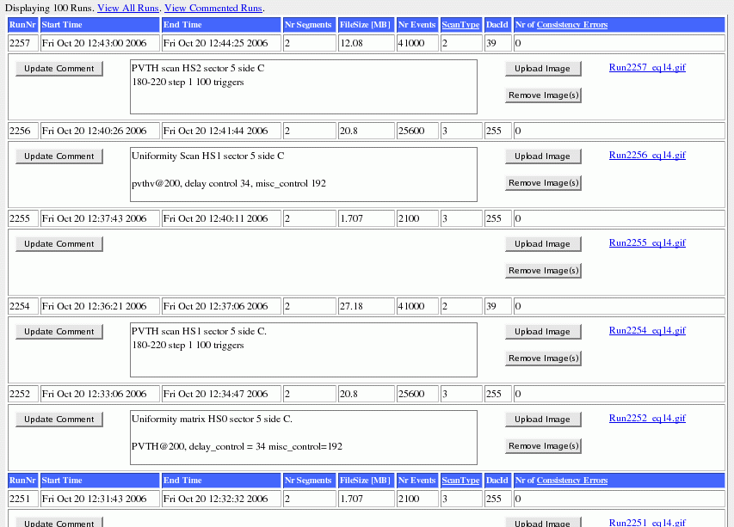Screen dimensions: 734x527
Task: Select run number 2254 cell
Action: [x=23, y=306]
